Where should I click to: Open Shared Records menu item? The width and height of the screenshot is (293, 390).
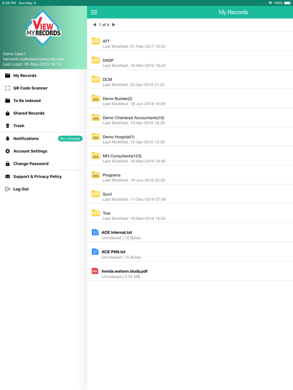click(x=29, y=113)
